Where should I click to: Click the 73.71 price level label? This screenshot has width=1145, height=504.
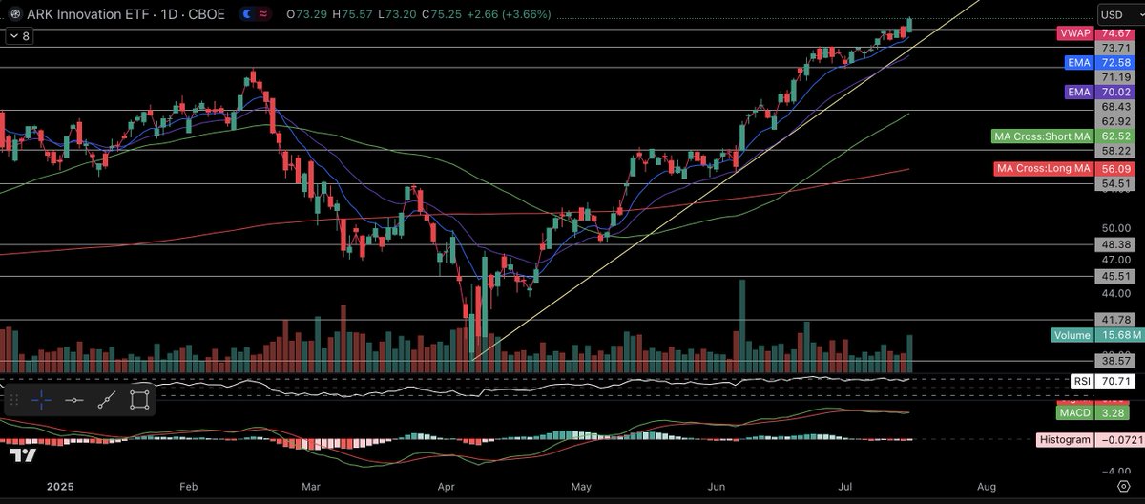1115,47
